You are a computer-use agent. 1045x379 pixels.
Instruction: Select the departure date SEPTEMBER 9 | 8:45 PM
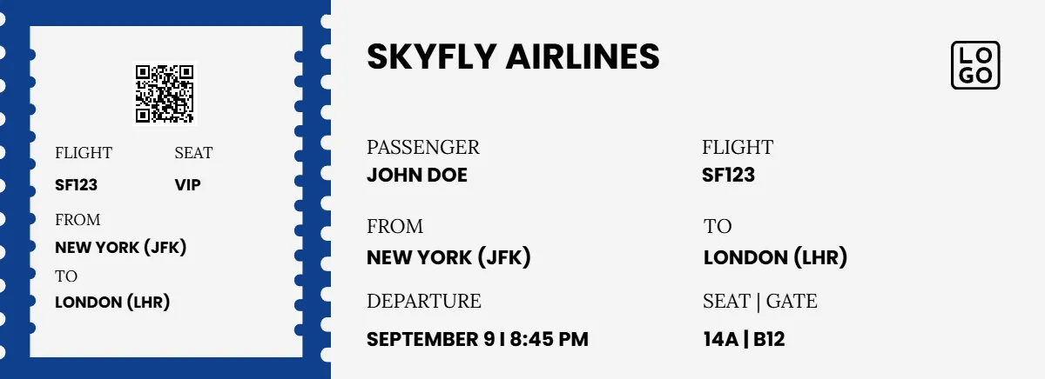[477, 340]
